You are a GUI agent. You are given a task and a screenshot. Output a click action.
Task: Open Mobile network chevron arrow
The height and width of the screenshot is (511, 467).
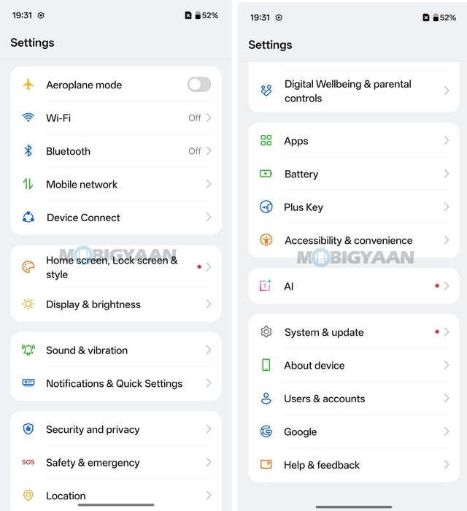208,184
